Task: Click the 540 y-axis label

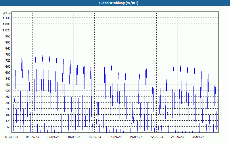Action: coord(8,78)
